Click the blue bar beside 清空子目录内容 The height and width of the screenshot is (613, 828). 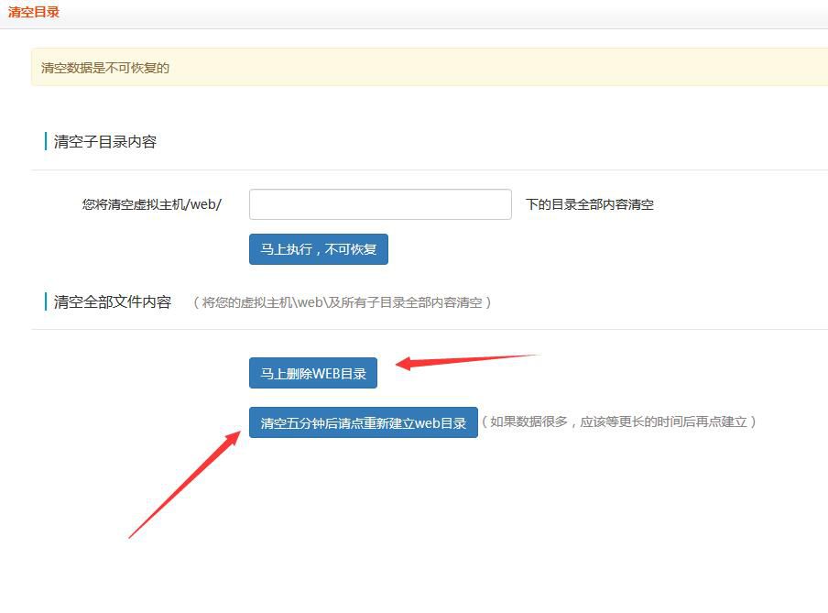(x=45, y=141)
